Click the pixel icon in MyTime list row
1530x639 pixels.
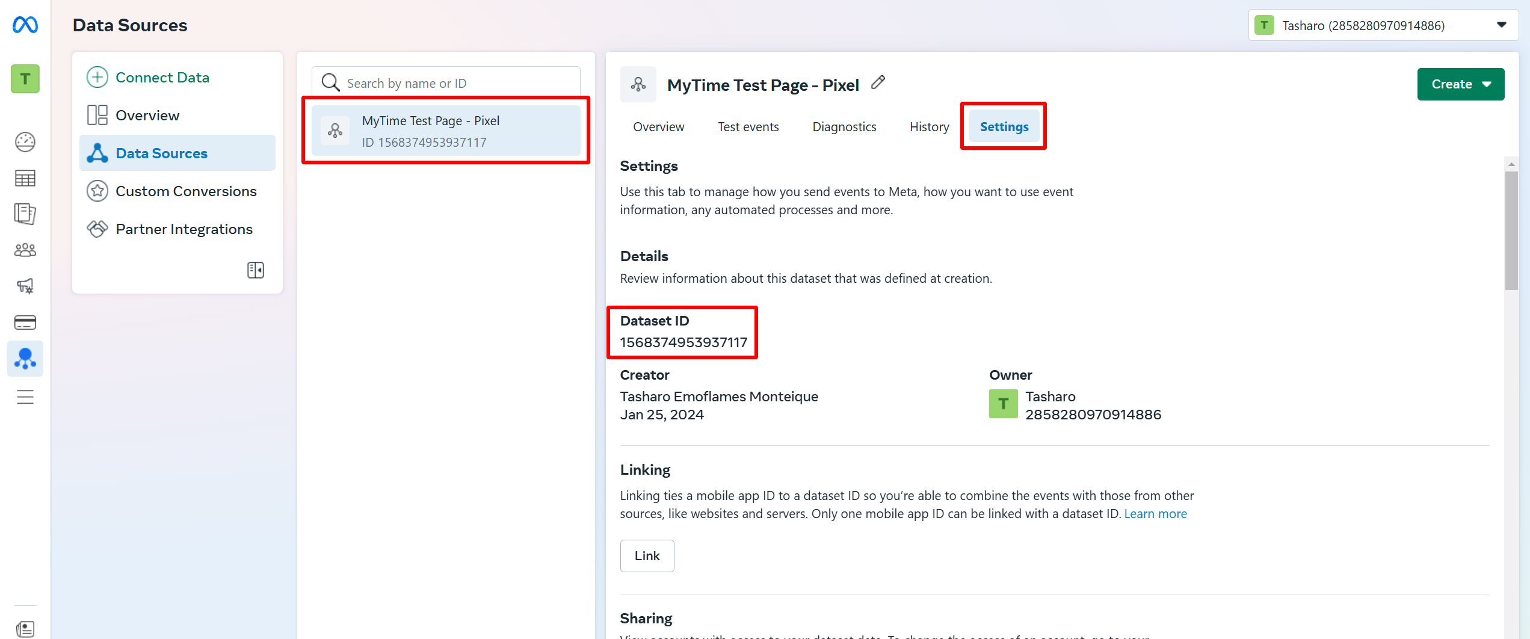(335, 131)
